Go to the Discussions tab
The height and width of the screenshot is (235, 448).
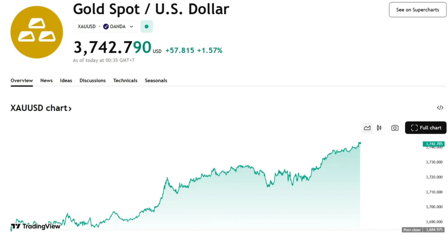coord(92,80)
